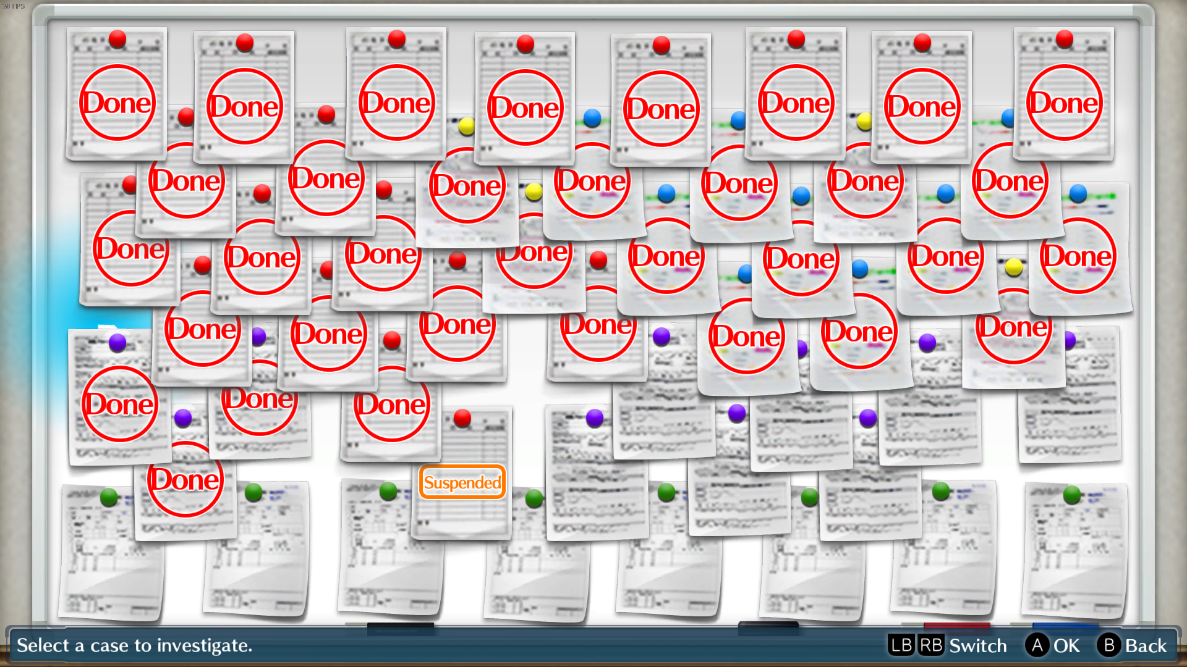Click the A button icon for OK
1187x667 pixels.
pyautogui.click(x=1037, y=645)
